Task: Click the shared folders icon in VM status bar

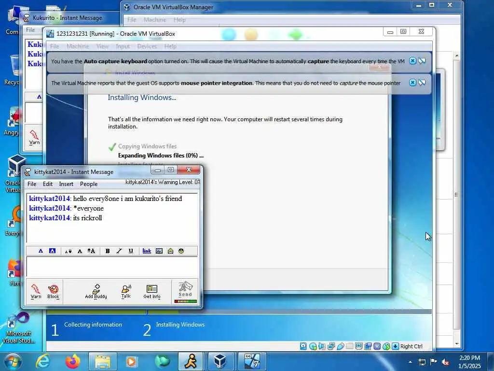Action: [349, 346]
